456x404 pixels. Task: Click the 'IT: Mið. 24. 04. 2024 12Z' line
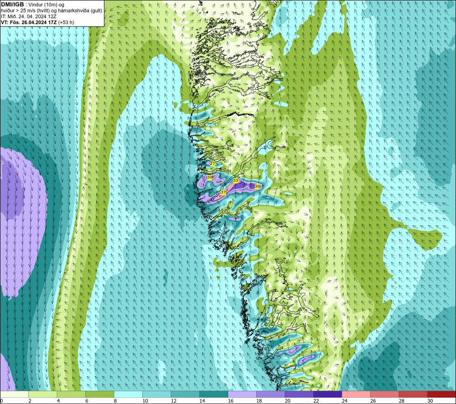point(29,16)
